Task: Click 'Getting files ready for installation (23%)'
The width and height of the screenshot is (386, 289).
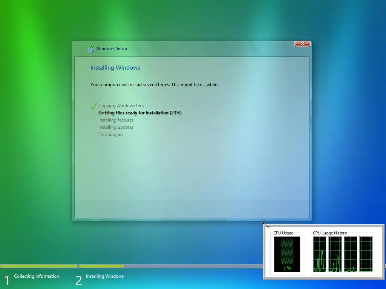Action: [x=140, y=113]
